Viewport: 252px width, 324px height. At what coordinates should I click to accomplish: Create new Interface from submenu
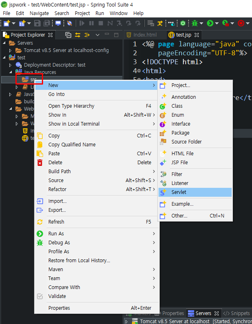[195, 124]
